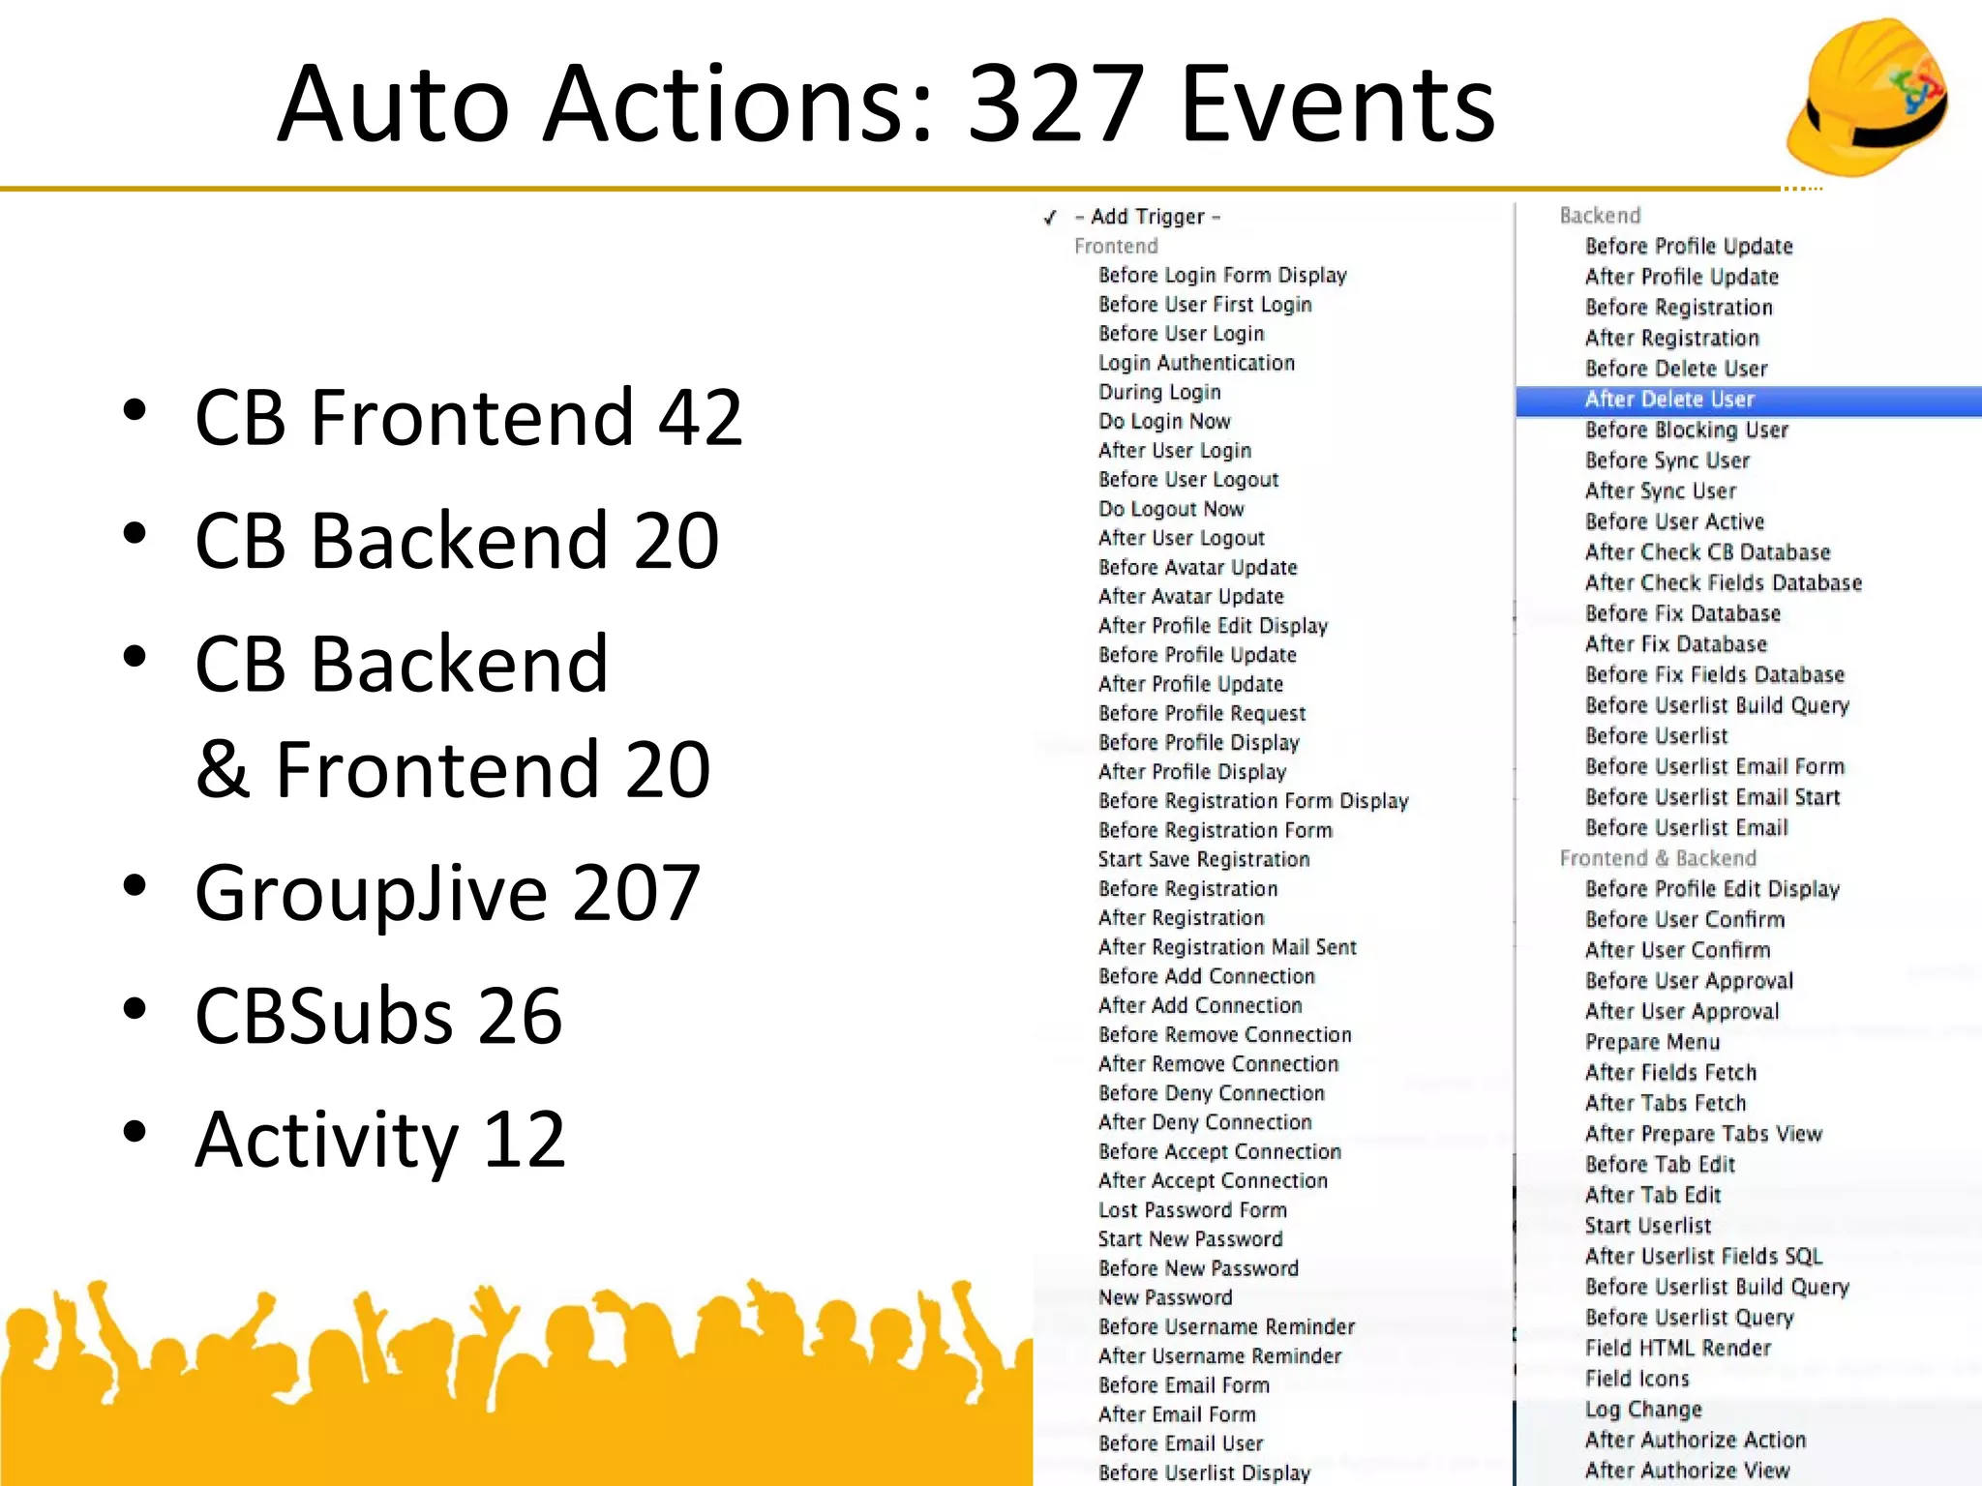Select 'Before Fix Fields Database' option
This screenshot has width=1982, height=1486.
pyautogui.click(x=1715, y=675)
